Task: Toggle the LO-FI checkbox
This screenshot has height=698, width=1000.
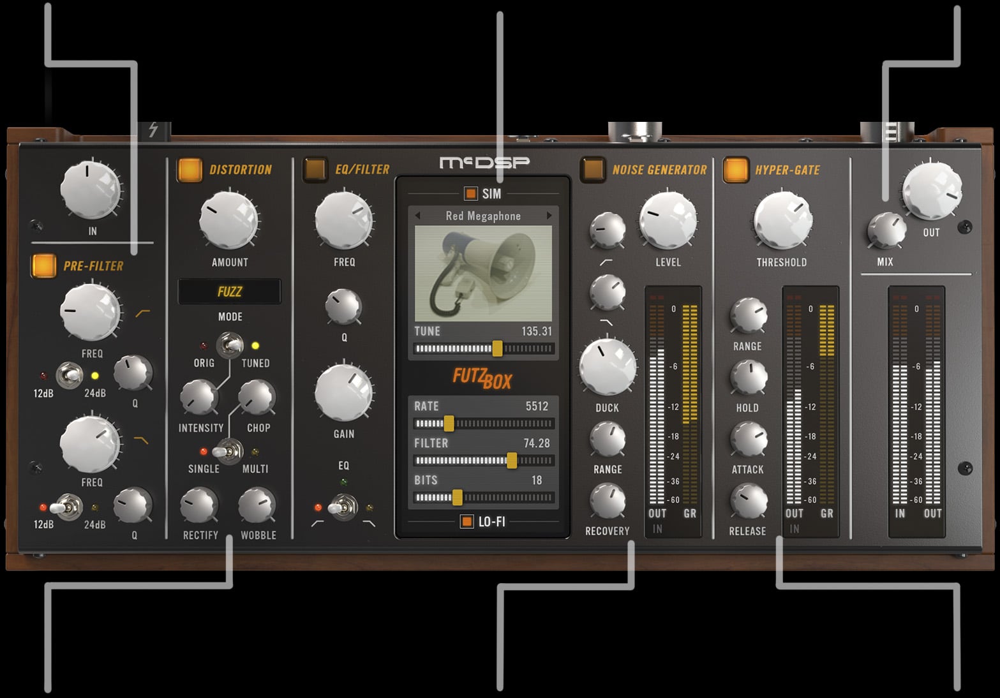Action: click(x=467, y=521)
